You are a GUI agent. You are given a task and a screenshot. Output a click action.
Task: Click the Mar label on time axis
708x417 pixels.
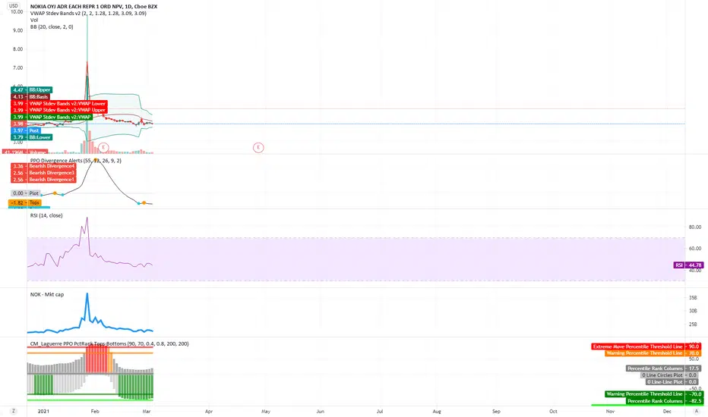147,411
